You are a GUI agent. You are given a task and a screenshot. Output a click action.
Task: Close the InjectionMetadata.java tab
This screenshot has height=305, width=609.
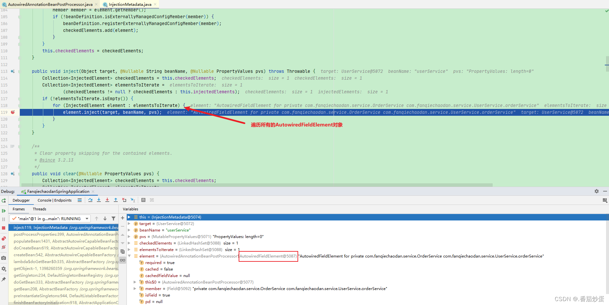tap(155, 4)
